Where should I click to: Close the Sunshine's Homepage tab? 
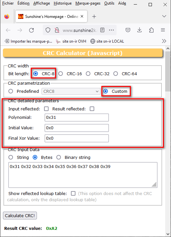click(x=82, y=16)
